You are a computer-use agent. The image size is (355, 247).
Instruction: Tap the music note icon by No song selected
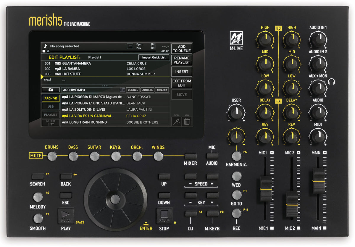[46, 46]
